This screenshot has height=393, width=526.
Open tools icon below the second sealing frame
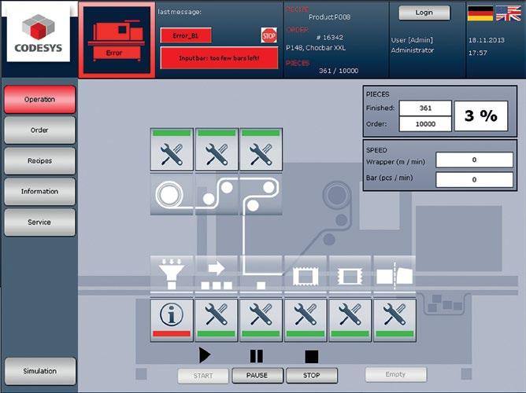point(350,321)
